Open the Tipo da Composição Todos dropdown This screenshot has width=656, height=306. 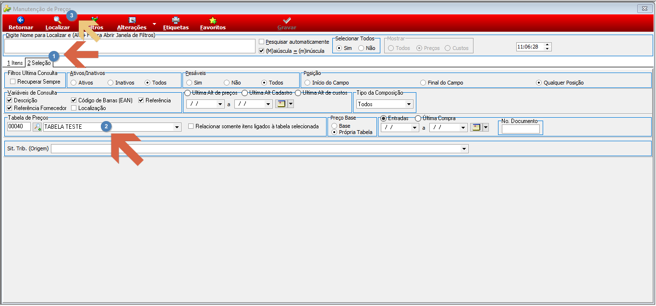point(409,104)
